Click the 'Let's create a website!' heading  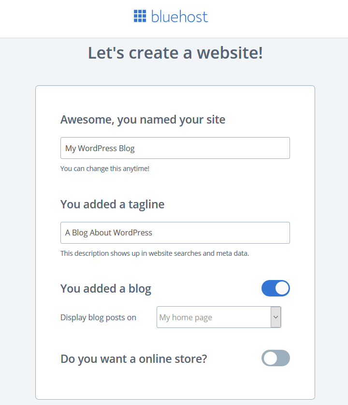point(175,53)
